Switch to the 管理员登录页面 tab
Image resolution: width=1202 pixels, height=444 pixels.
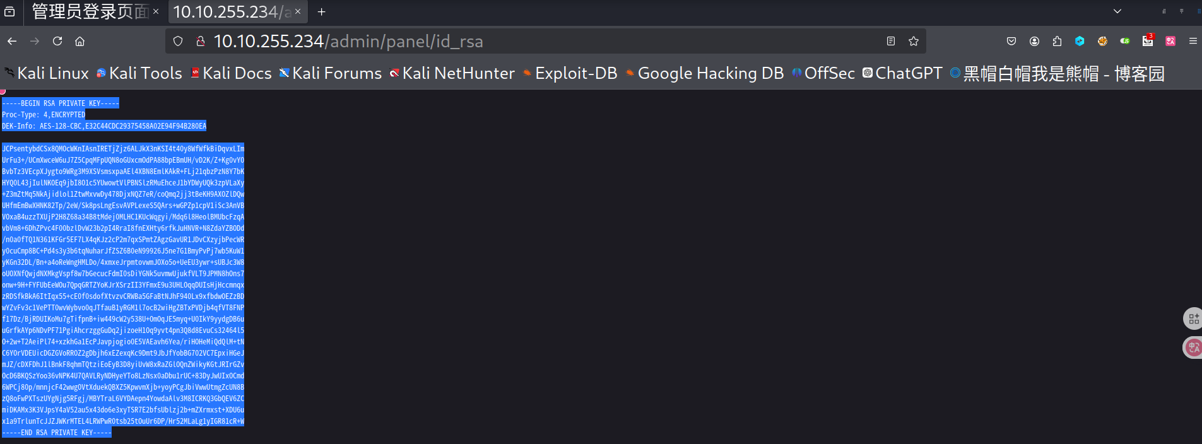[90, 11]
